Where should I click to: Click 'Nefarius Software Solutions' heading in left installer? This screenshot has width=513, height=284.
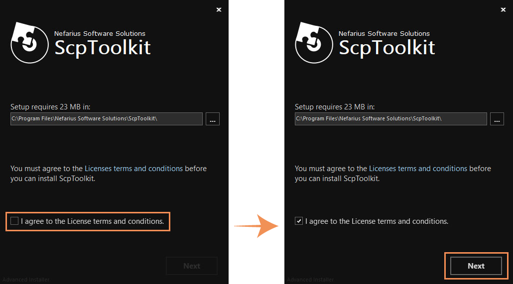pyautogui.click(x=100, y=34)
